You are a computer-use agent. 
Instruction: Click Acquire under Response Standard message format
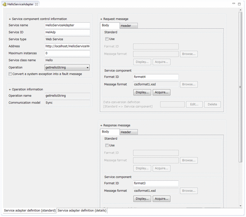(x=162, y=168)
